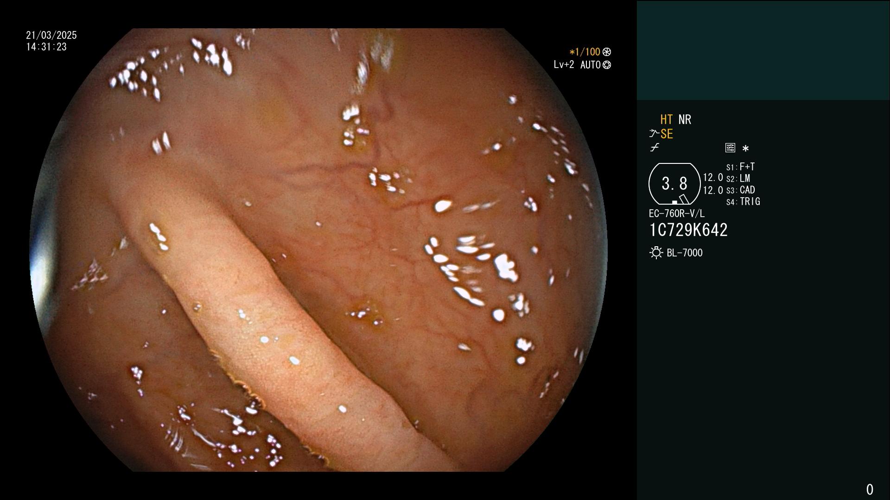Click the orange HT indicator
The height and width of the screenshot is (500, 890).
667,119
